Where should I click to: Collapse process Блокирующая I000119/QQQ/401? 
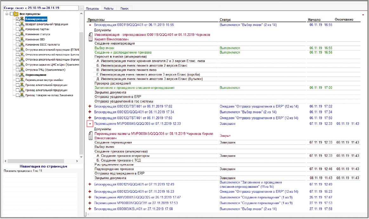[90, 25]
